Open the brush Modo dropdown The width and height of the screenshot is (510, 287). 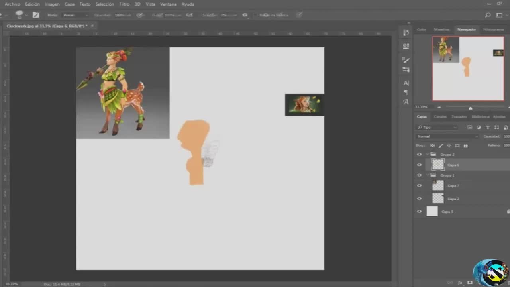click(x=75, y=15)
